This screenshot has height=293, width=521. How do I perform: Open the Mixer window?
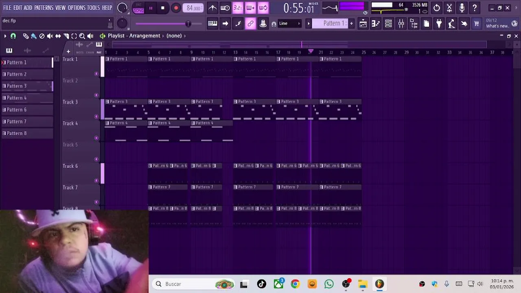tap(401, 24)
